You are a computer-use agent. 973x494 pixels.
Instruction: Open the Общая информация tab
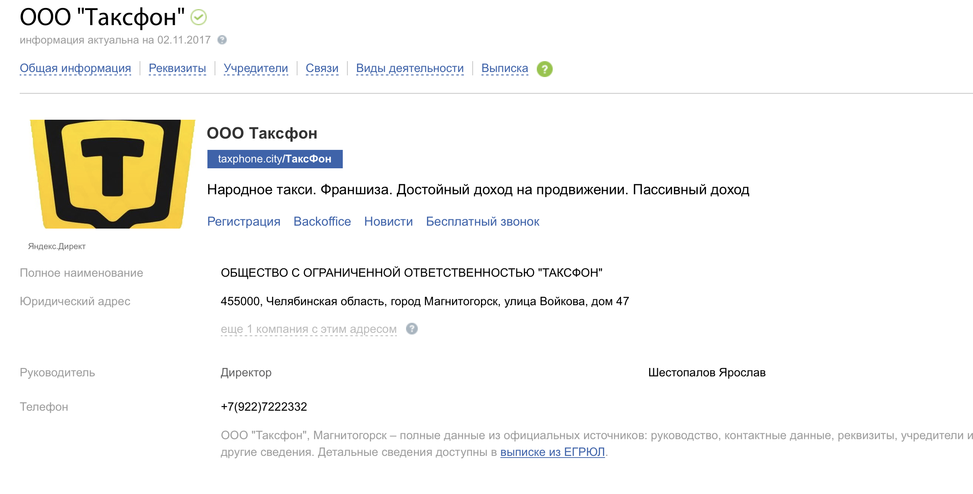click(75, 68)
